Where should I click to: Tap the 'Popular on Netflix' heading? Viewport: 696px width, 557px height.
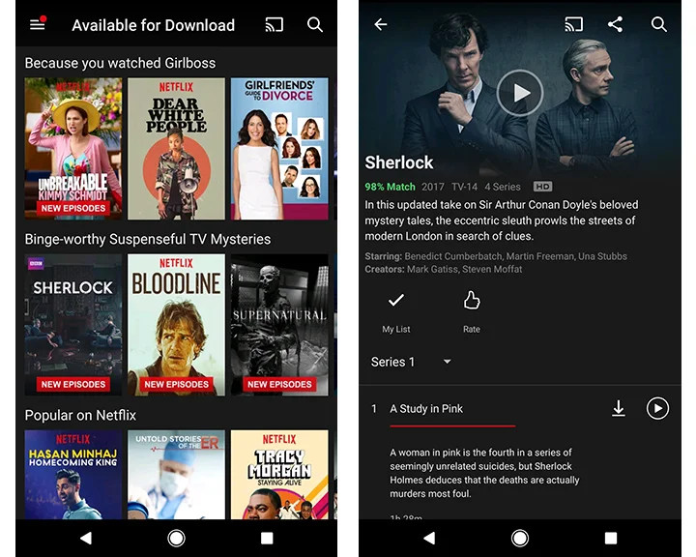80,415
